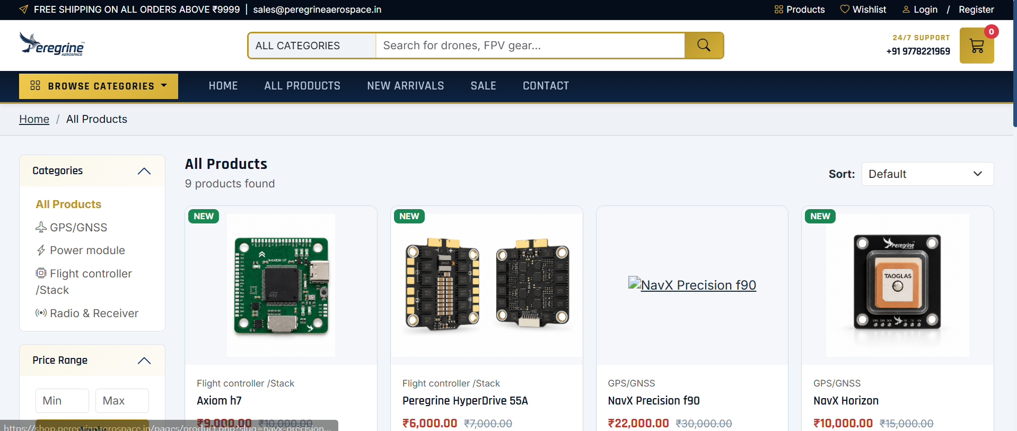This screenshot has height=431, width=1017.
Task: Open the Sort Default dropdown
Action: [927, 174]
